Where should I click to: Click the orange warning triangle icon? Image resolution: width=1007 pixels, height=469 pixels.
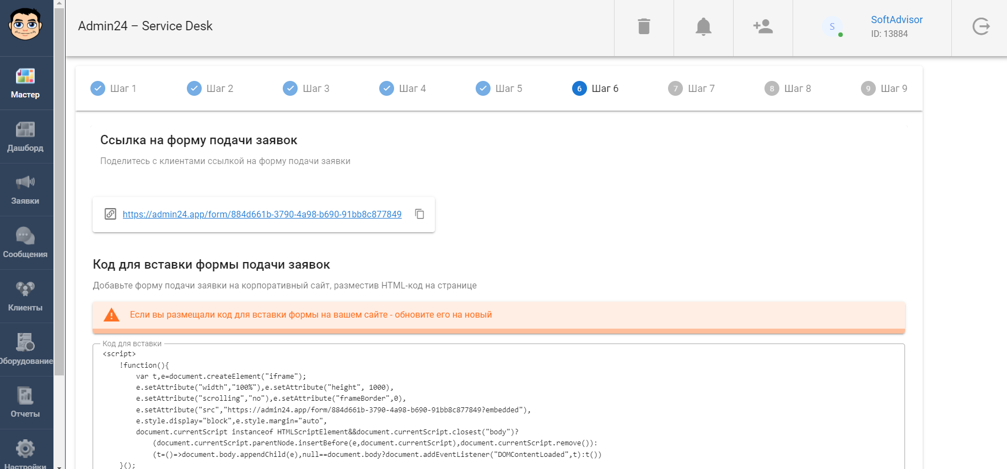pos(111,315)
